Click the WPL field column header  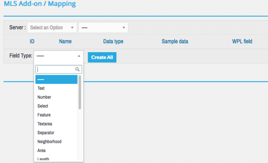(242, 41)
